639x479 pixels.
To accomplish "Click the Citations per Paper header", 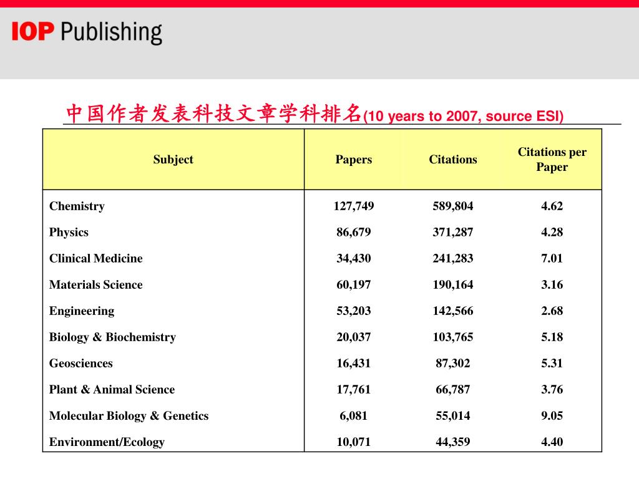I will (x=552, y=159).
